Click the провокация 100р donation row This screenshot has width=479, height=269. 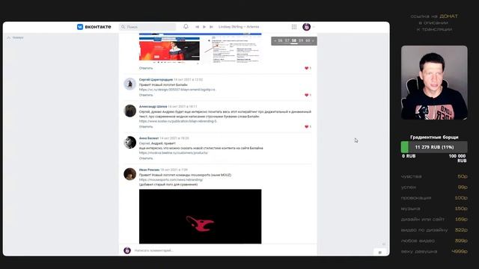(x=434, y=198)
